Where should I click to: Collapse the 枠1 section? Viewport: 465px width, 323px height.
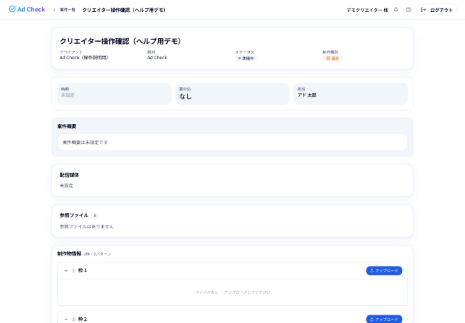point(66,271)
